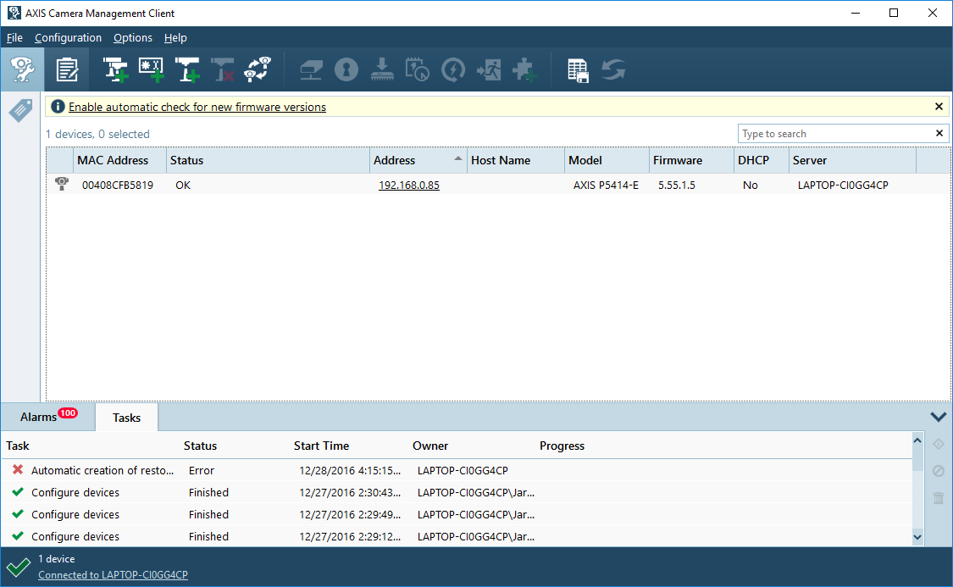Sort devices by Address column header
953x587 pixels.
pyautogui.click(x=418, y=160)
